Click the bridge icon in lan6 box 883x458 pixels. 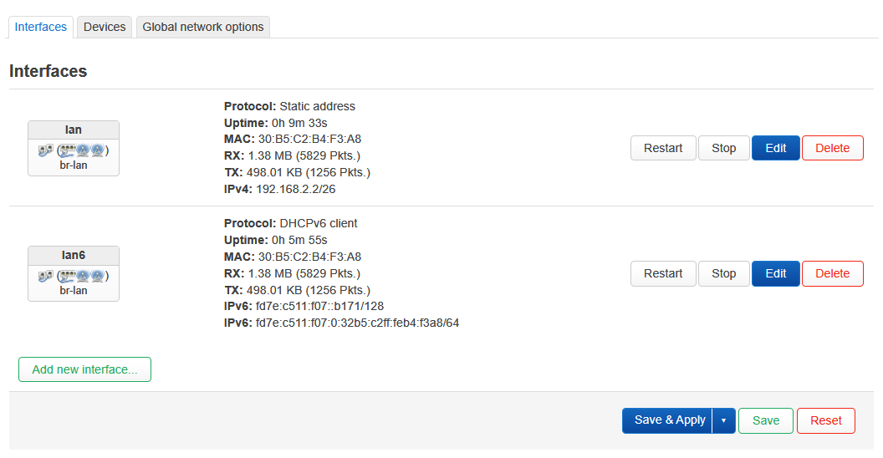45,276
